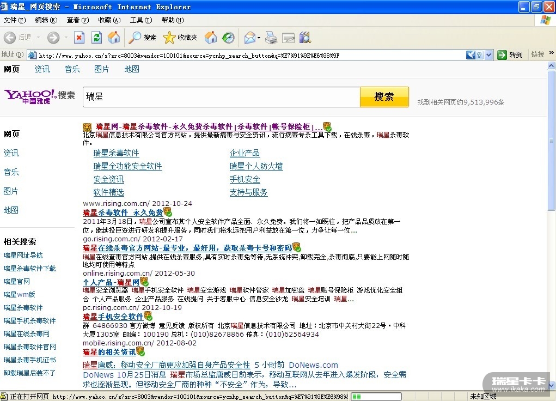Click shield badge after 个人产品-瑞星网
Viewport: 556px width, 401px height.
click(144, 282)
